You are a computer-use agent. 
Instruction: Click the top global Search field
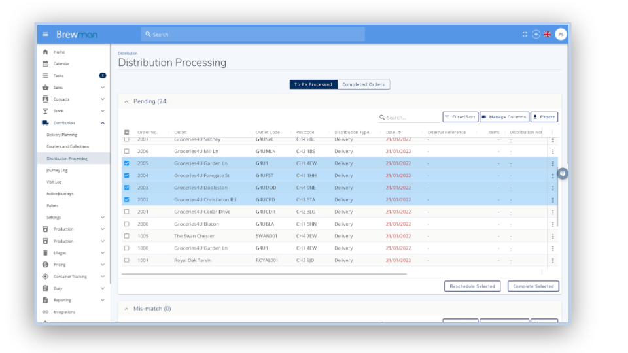tap(253, 35)
